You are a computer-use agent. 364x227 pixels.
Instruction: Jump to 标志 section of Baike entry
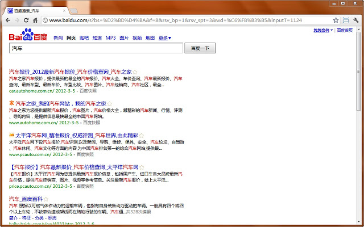click(x=52, y=218)
